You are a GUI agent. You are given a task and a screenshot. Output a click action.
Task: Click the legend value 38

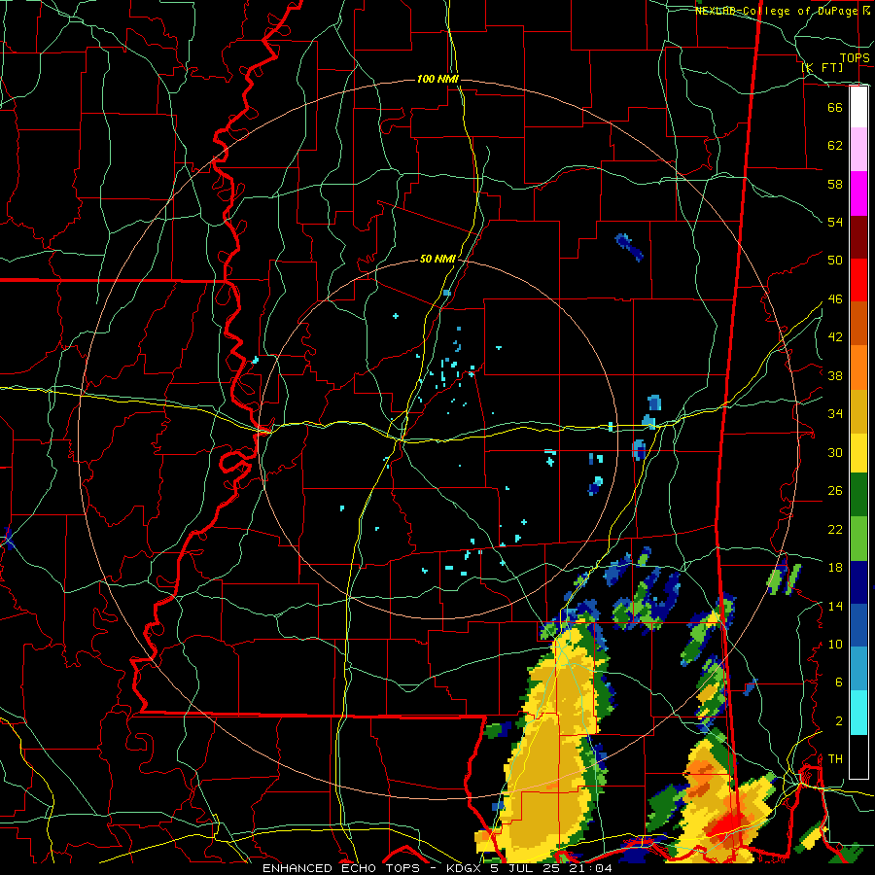[835, 375]
